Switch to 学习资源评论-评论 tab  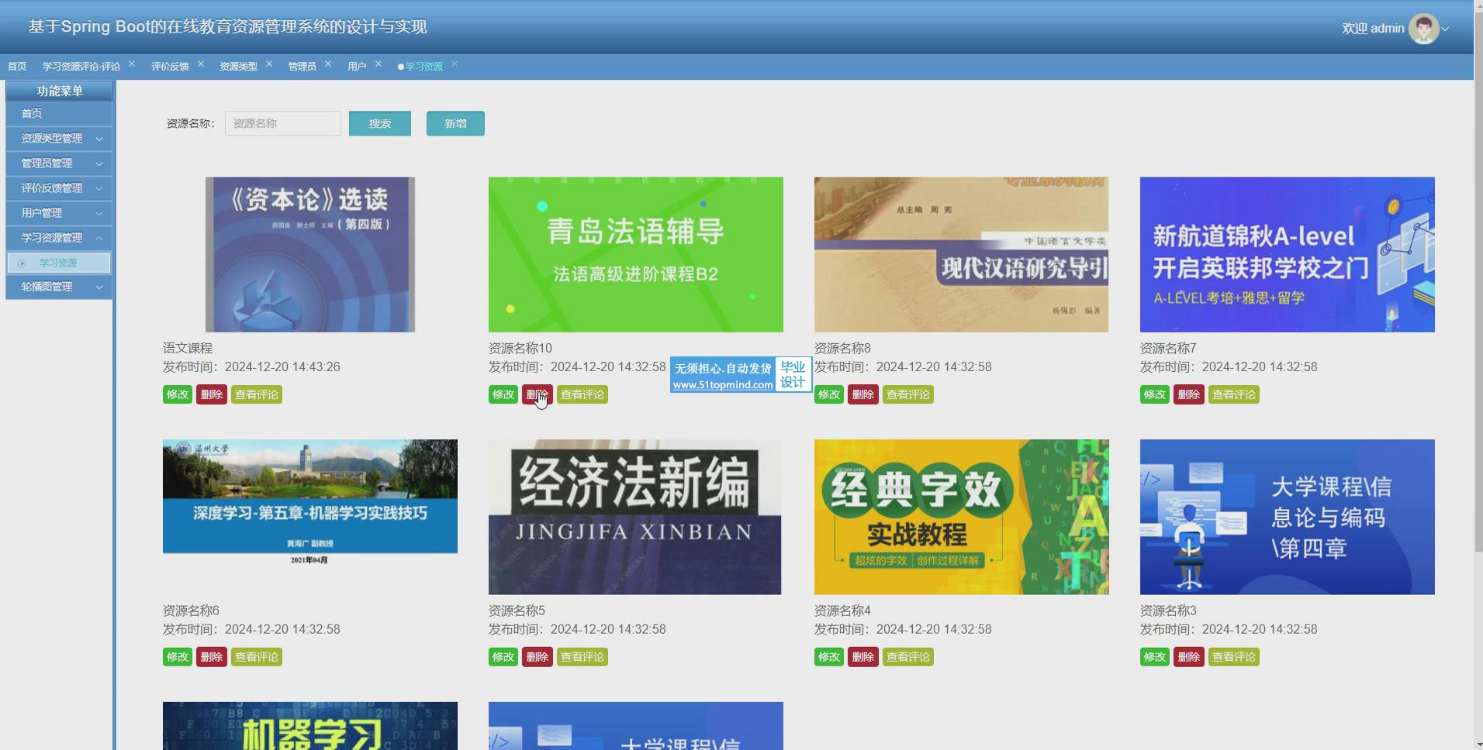click(81, 67)
